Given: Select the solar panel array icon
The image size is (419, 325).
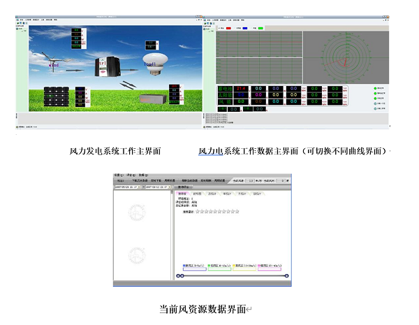Looking at the screenshot, I should point(57,97).
